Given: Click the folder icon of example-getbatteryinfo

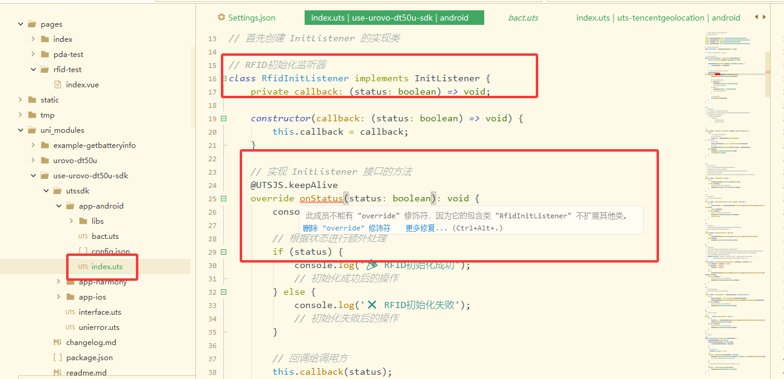Looking at the screenshot, I should [44, 146].
